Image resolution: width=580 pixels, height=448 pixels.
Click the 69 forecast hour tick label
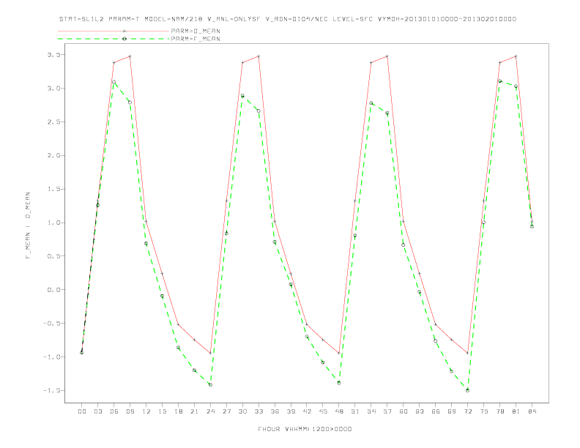click(x=452, y=411)
